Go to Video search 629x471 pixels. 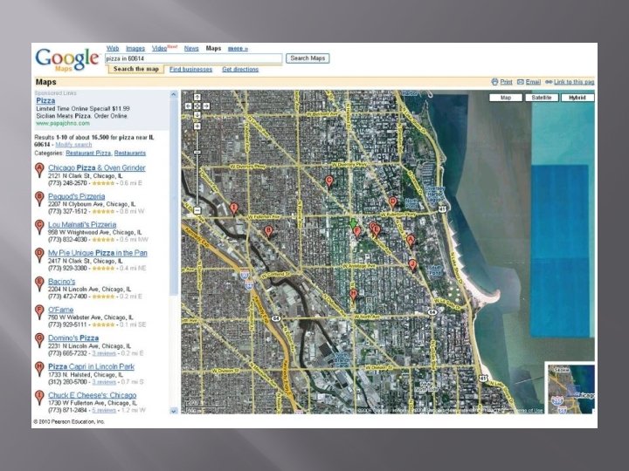[160, 49]
